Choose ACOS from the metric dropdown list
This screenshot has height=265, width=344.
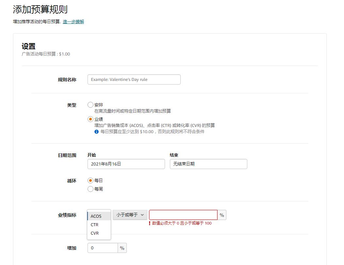click(99, 216)
